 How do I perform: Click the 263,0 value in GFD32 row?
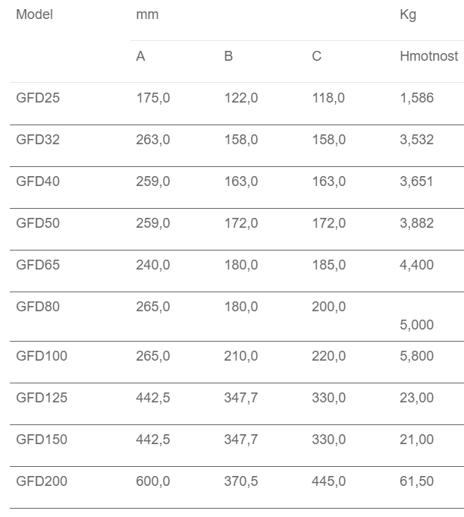(153, 140)
